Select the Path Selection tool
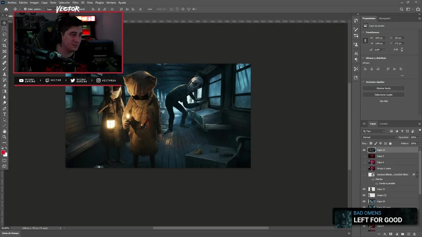This screenshot has height=237, width=422. point(5,120)
